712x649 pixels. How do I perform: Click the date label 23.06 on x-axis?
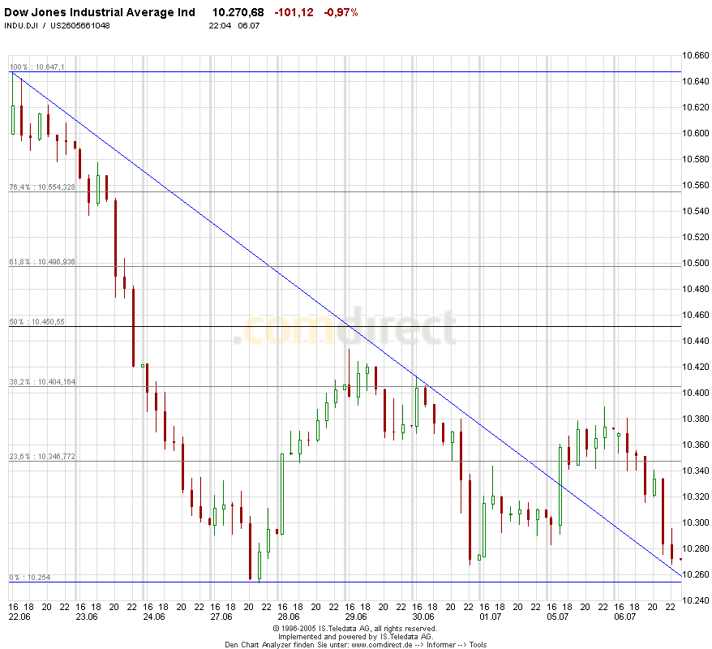(x=87, y=617)
